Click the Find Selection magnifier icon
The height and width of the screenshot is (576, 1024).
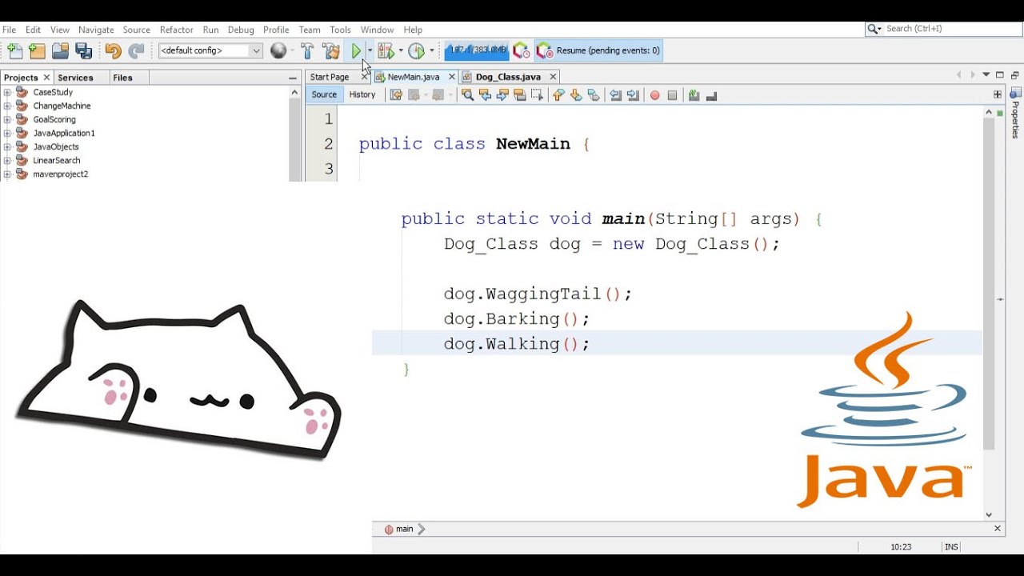468,95
